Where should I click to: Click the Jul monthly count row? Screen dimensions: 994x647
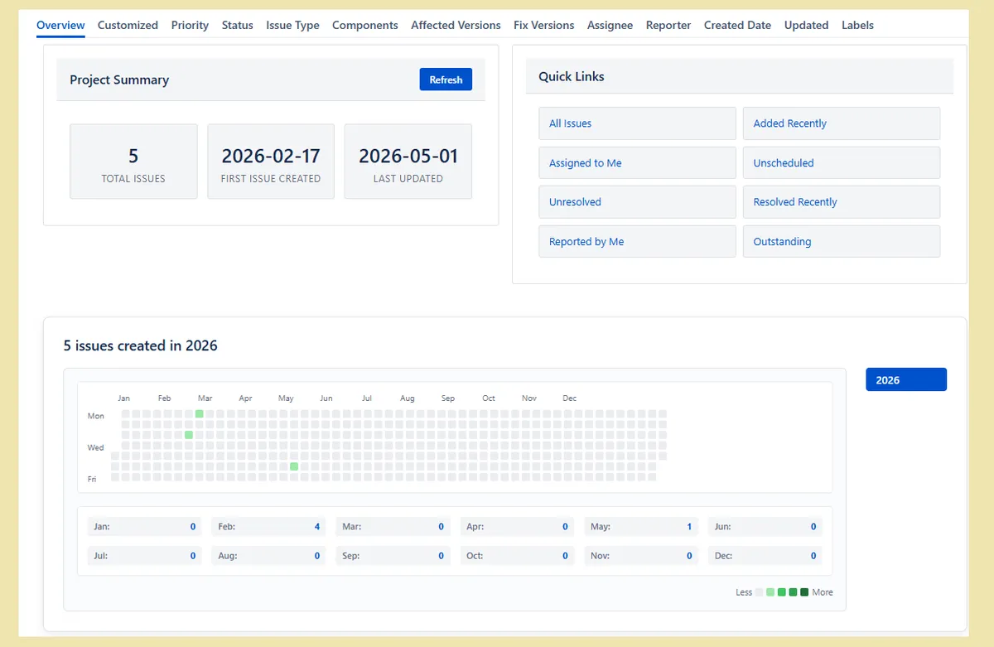click(x=144, y=556)
